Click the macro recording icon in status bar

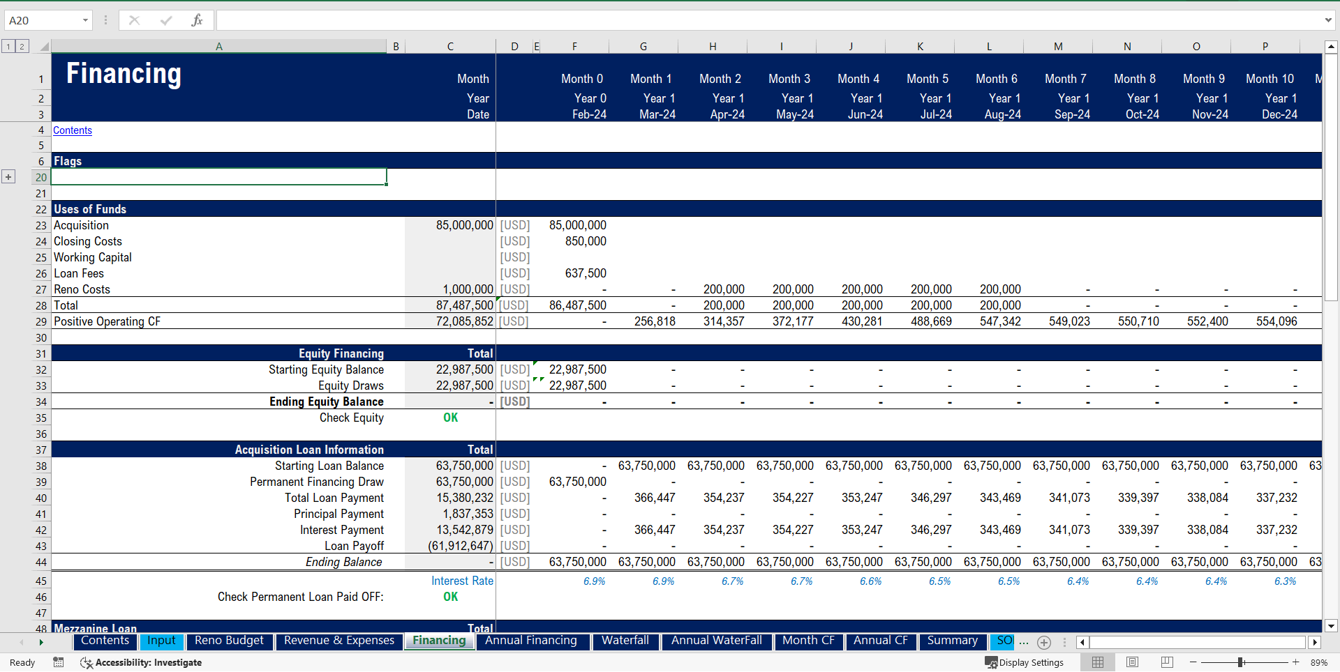coord(59,662)
